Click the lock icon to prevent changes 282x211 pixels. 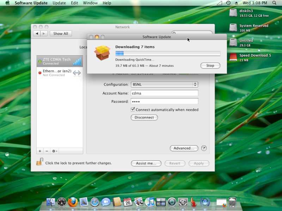tap(39, 162)
